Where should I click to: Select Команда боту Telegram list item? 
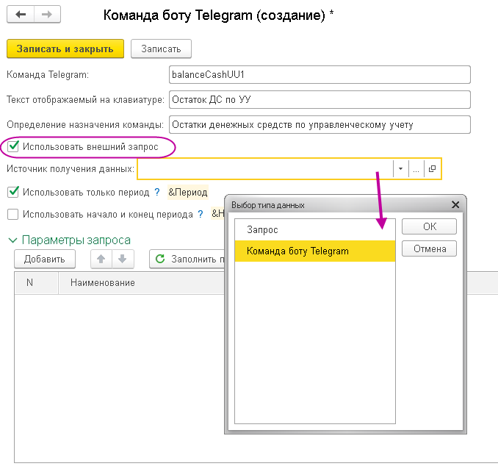tap(315, 251)
